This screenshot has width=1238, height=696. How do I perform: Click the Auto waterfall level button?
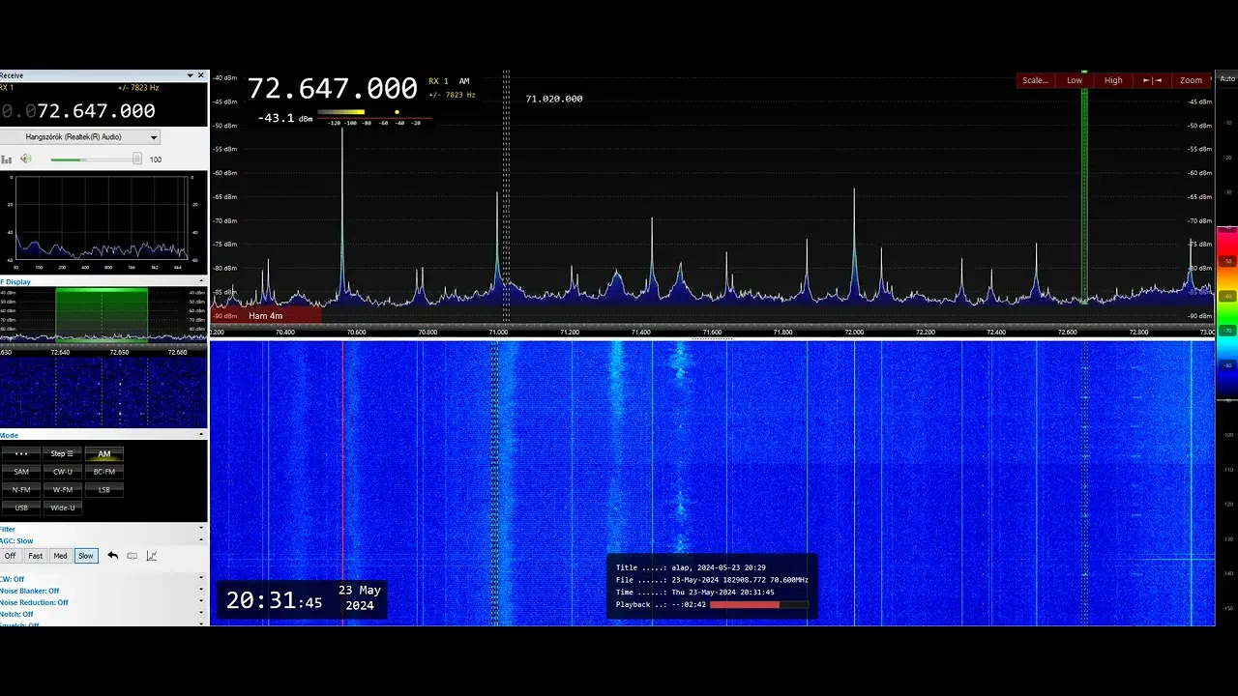(x=1227, y=78)
